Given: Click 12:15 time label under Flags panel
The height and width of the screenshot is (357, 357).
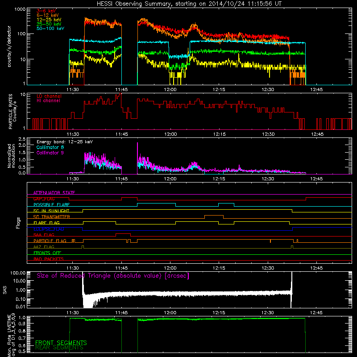Looking at the screenshot, I should click(219, 268).
